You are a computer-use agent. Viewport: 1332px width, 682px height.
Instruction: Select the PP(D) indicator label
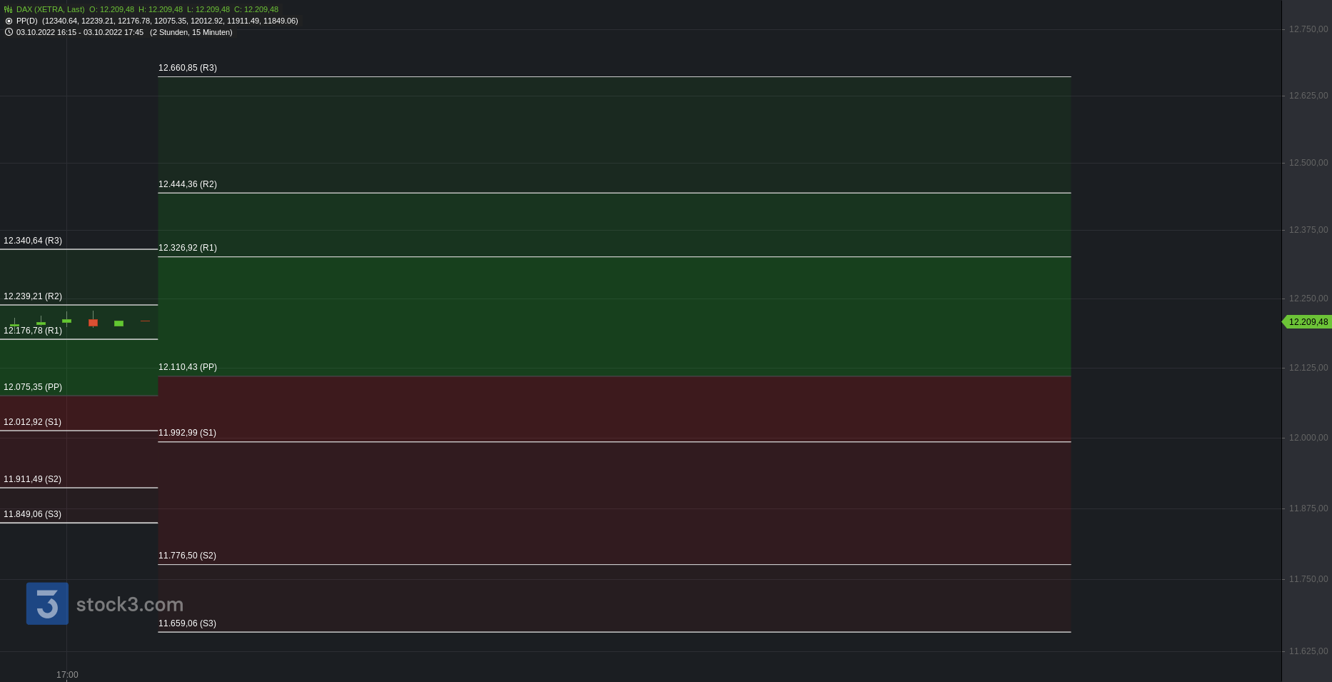pyautogui.click(x=27, y=21)
